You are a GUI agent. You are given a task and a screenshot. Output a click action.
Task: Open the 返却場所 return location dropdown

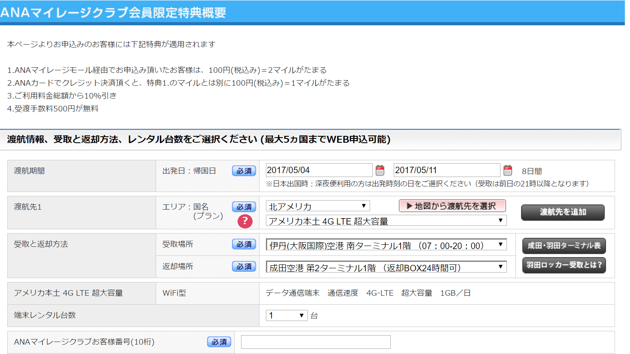click(x=386, y=267)
